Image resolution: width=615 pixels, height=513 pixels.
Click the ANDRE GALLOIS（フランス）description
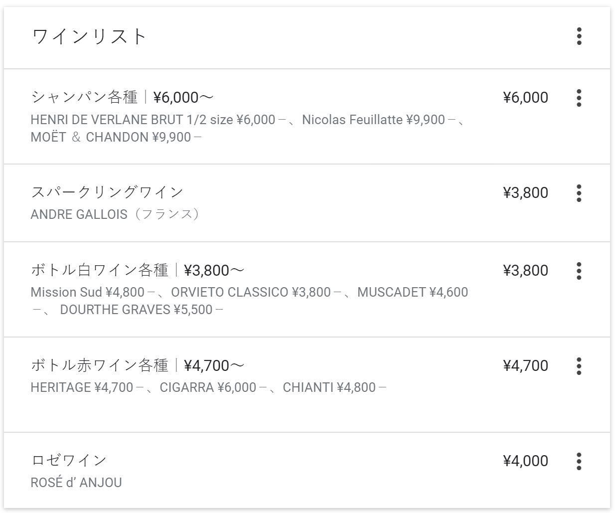pos(115,214)
